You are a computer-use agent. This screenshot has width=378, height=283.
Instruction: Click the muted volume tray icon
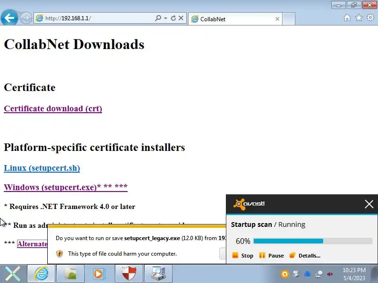(x=330, y=274)
